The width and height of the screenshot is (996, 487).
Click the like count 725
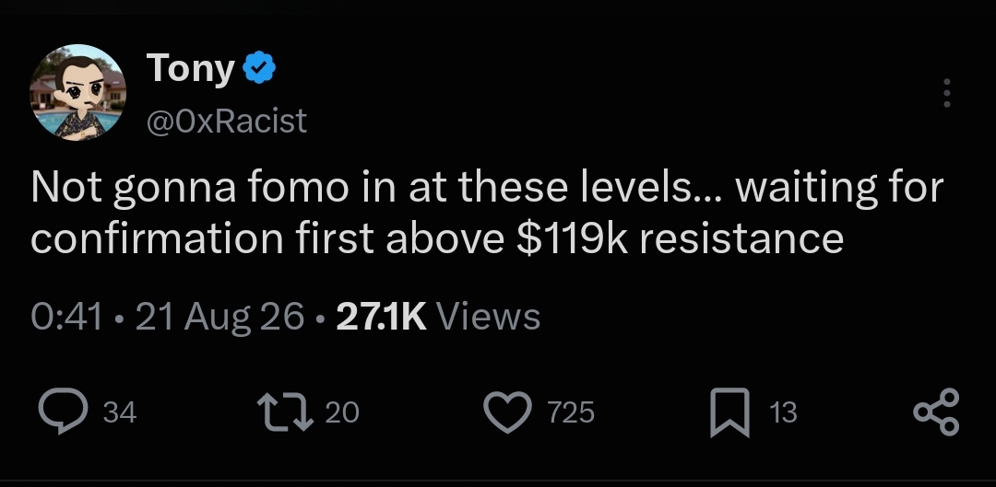[x=571, y=412]
